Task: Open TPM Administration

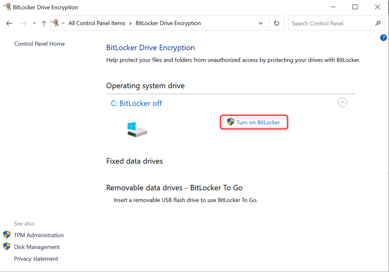Action: (x=39, y=235)
